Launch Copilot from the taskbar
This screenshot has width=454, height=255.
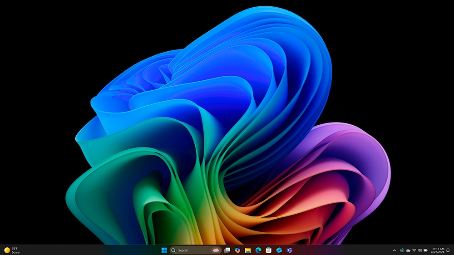point(237,250)
